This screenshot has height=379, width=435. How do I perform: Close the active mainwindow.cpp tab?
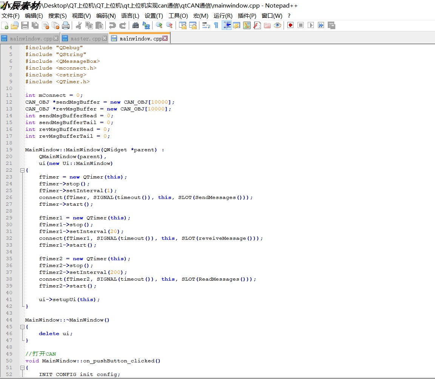[165, 38]
